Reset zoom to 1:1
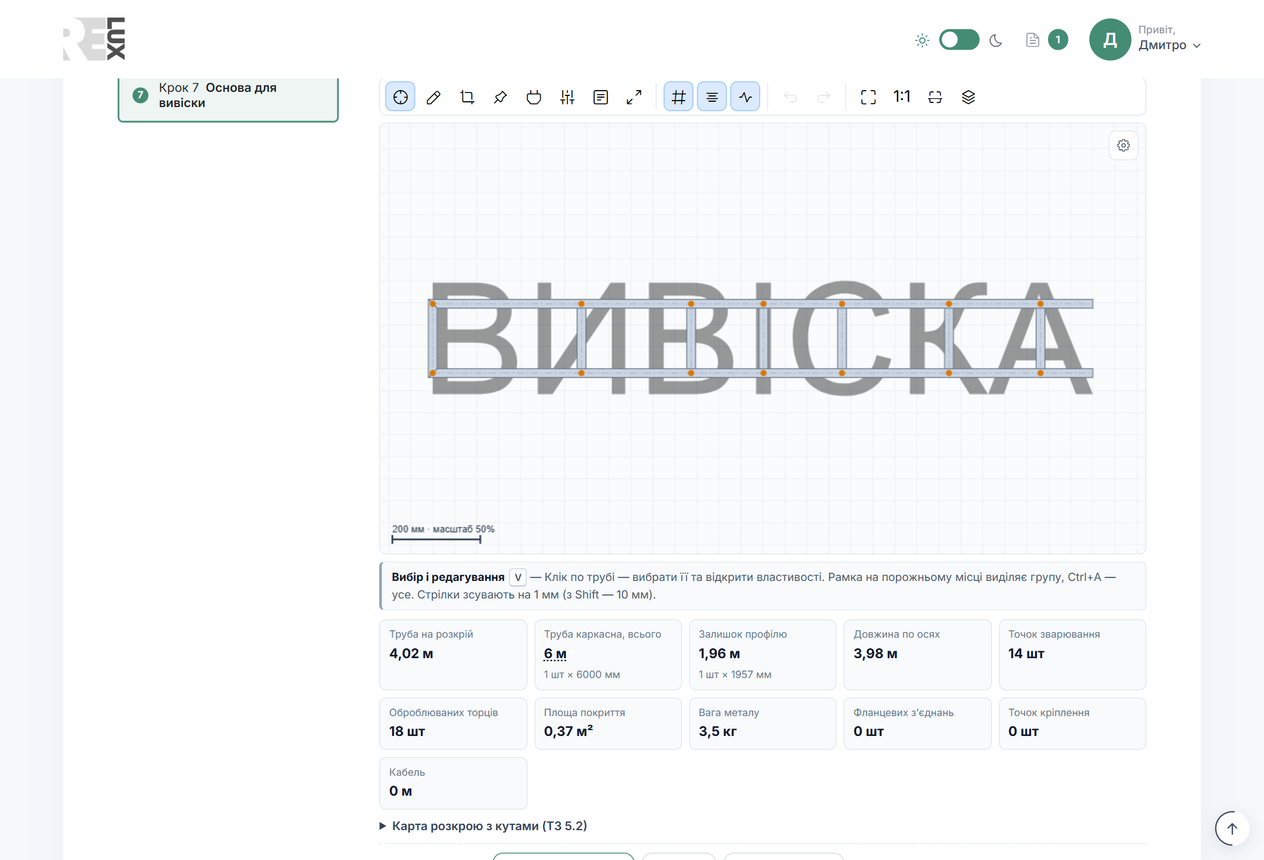The height and width of the screenshot is (860, 1264). (902, 97)
